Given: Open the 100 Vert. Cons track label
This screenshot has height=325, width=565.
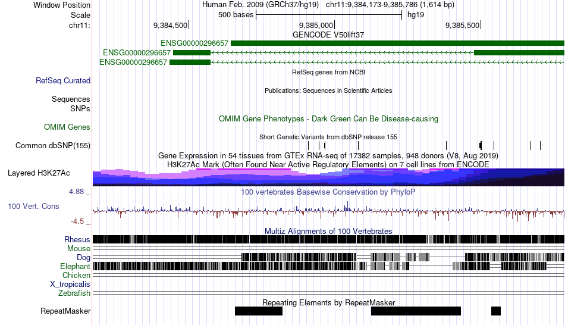Looking at the screenshot, I should coord(33,207).
